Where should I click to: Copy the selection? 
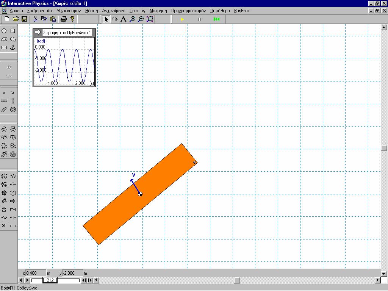44,19
